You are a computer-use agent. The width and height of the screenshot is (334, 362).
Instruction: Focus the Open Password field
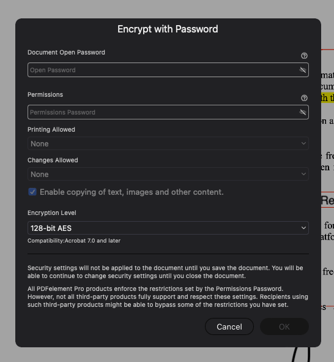click(168, 70)
